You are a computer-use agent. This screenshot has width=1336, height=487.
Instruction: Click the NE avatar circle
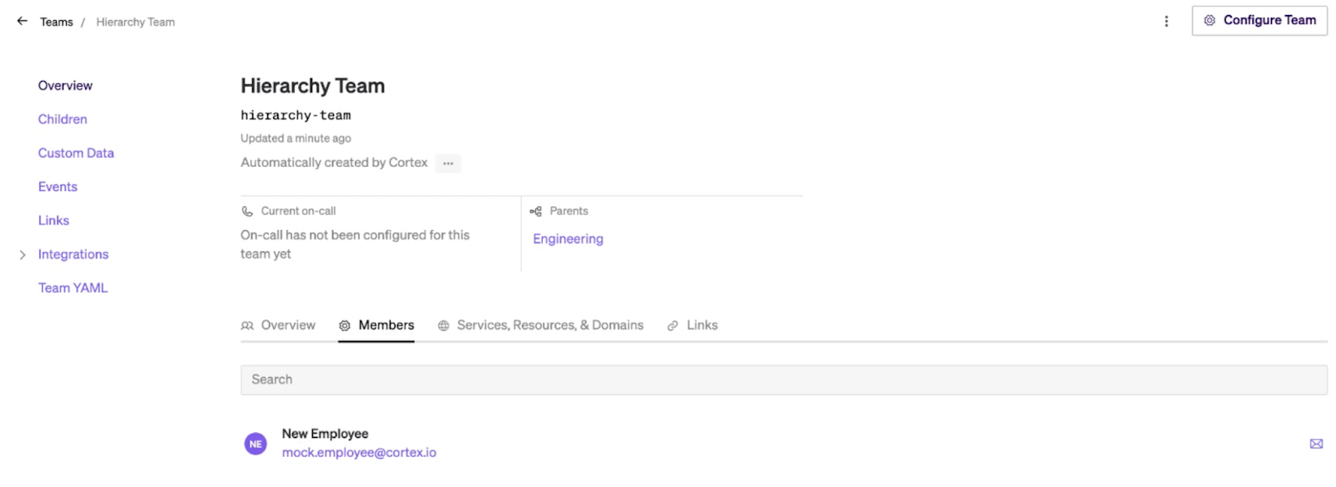click(x=256, y=444)
